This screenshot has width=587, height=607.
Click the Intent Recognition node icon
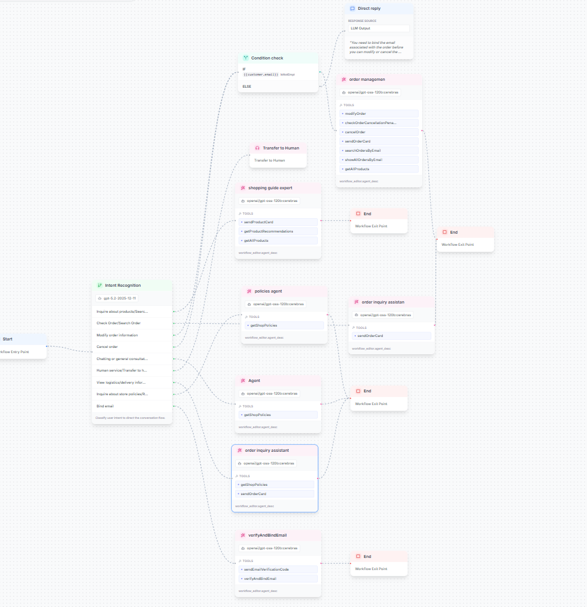click(100, 285)
